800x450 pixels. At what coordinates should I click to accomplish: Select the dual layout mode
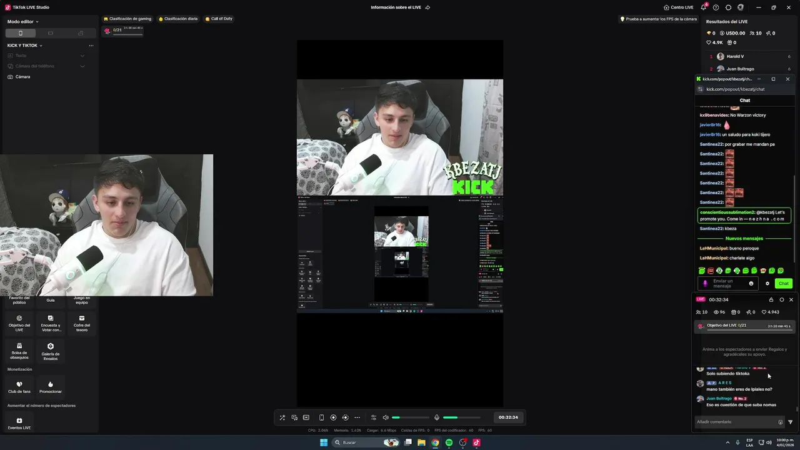click(81, 33)
